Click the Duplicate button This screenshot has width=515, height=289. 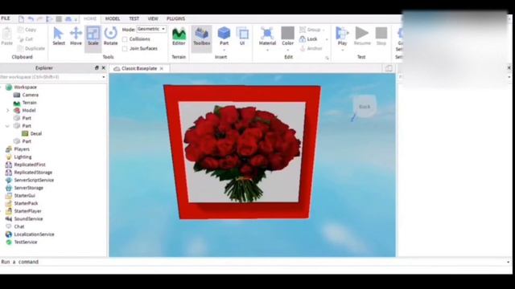click(31, 48)
